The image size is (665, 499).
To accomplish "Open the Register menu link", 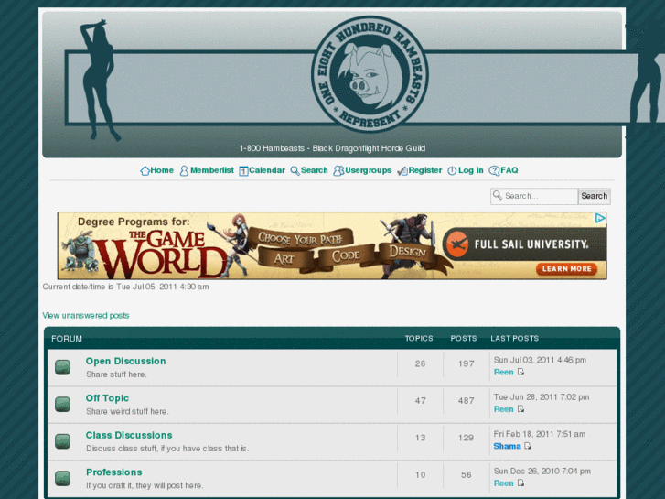I will [424, 170].
